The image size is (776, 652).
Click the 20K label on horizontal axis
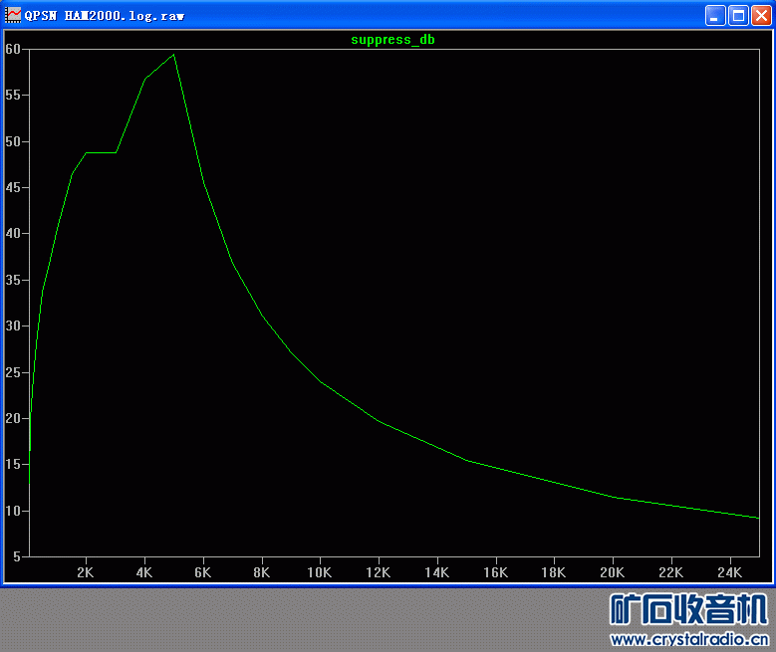tap(612, 572)
